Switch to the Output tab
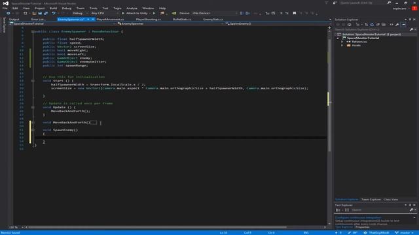The image size is (419, 235). (14, 19)
